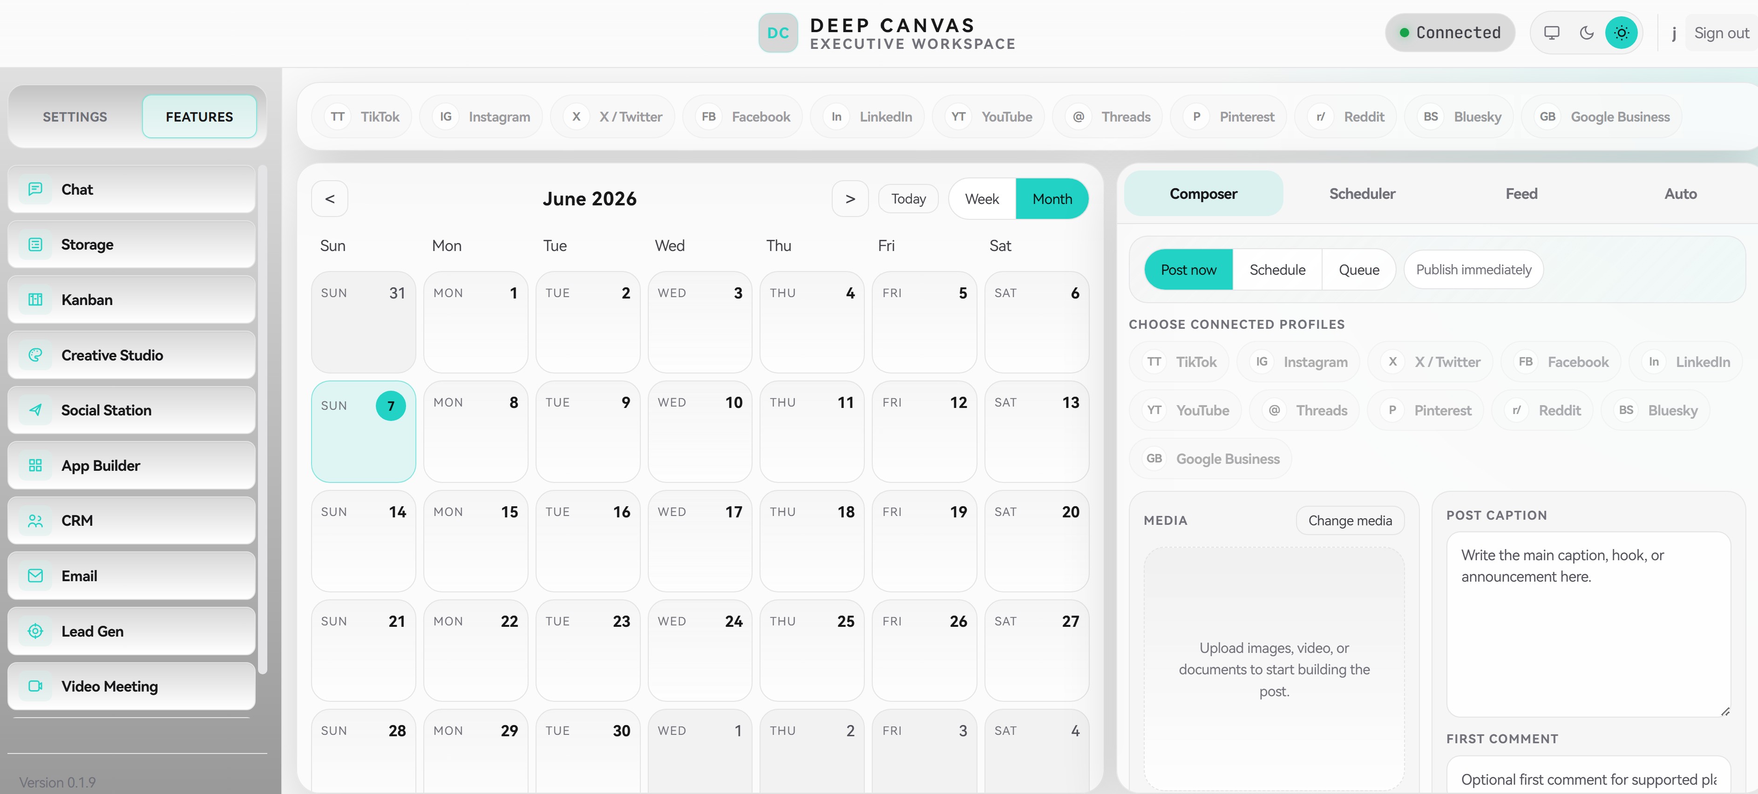Open the Scheduler tab
This screenshot has height=794, width=1758.
[x=1362, y=194]
